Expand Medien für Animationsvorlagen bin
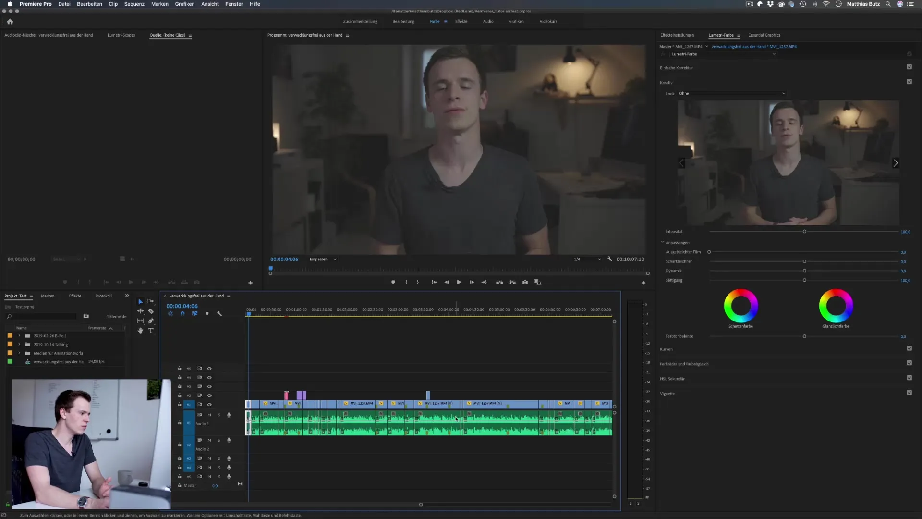 [19, 353]
